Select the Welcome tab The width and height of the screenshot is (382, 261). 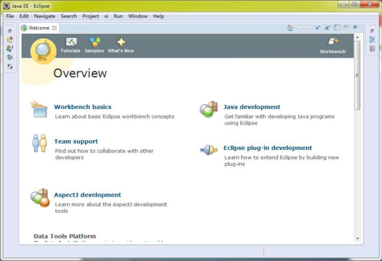pos(39,28)
